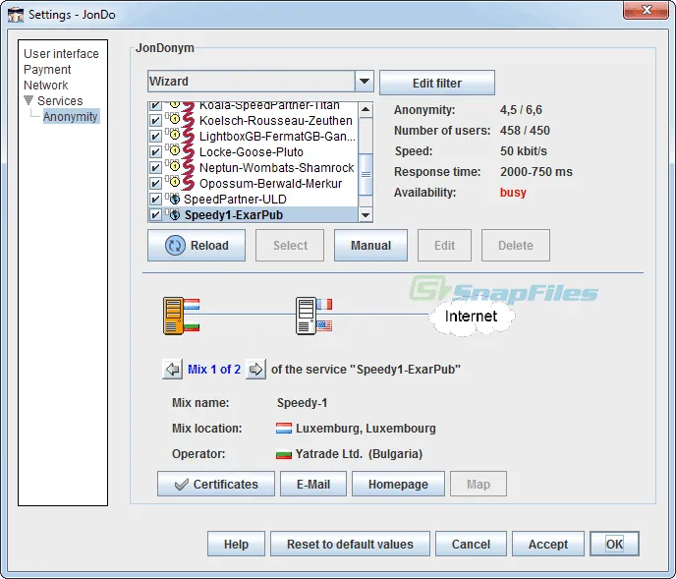Select Neptun-Wombats-Shamrock service row

tap(253, 167)
